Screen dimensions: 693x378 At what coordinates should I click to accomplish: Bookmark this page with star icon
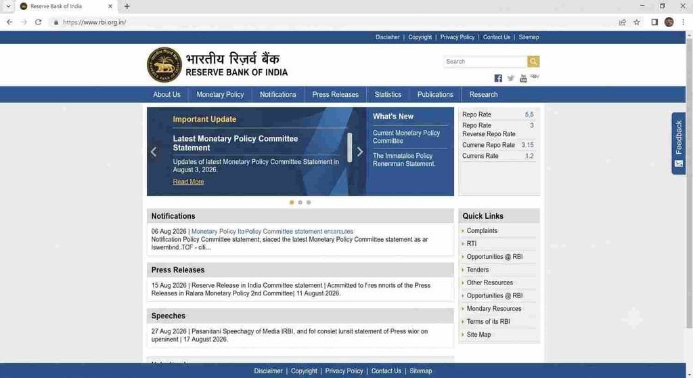636,22
